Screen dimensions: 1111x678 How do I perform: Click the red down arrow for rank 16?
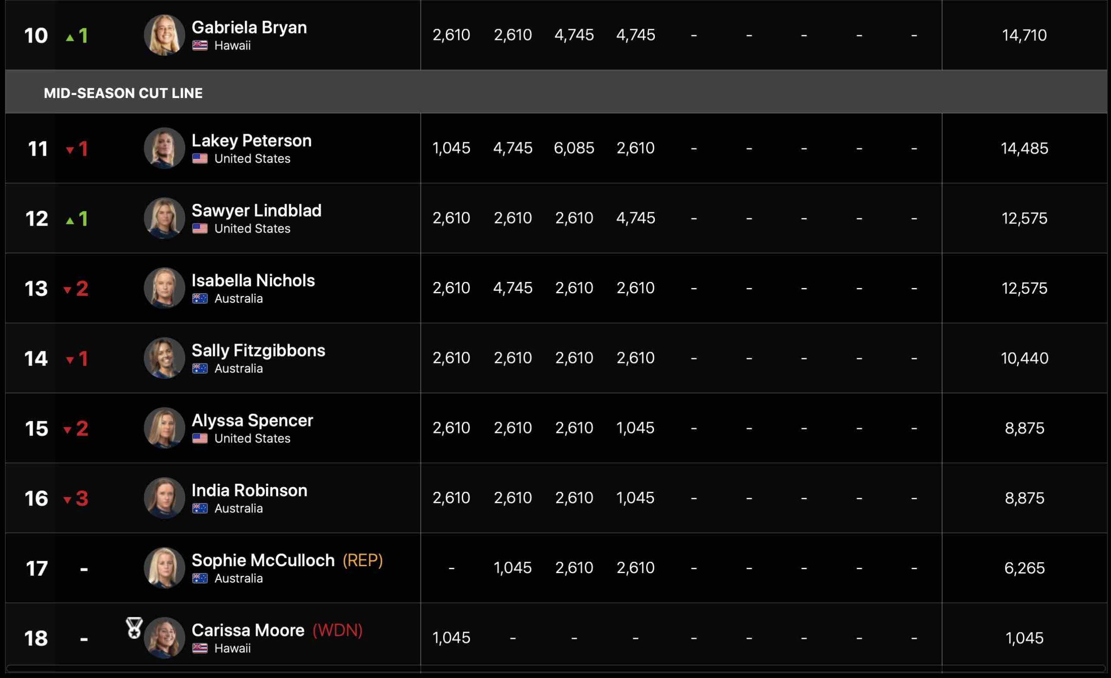(x=67, y=499)
